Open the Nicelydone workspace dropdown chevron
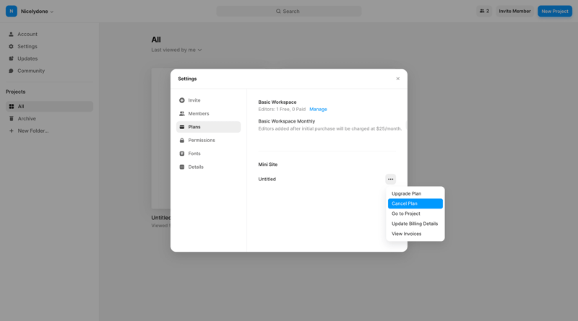 click(51, 12)
